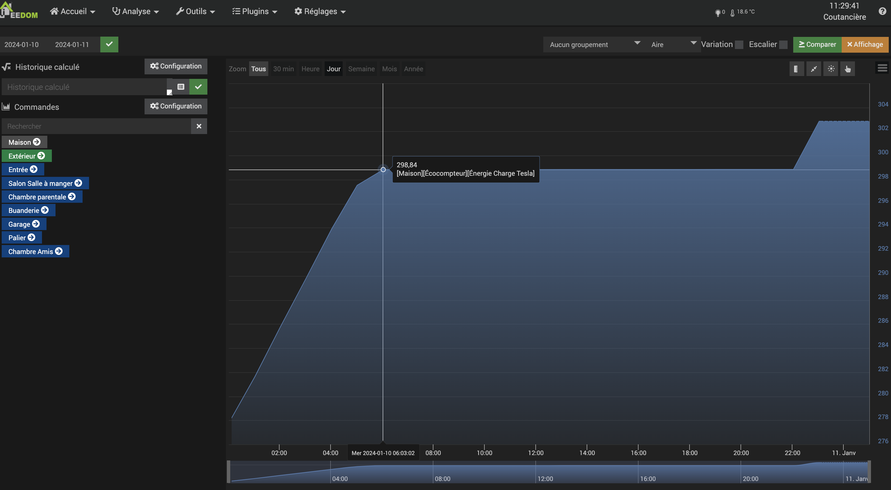This screenshot has height=490, width=891.
Task: Click the pointing hand icon above the chart
Action: click(x=848, y=69)
